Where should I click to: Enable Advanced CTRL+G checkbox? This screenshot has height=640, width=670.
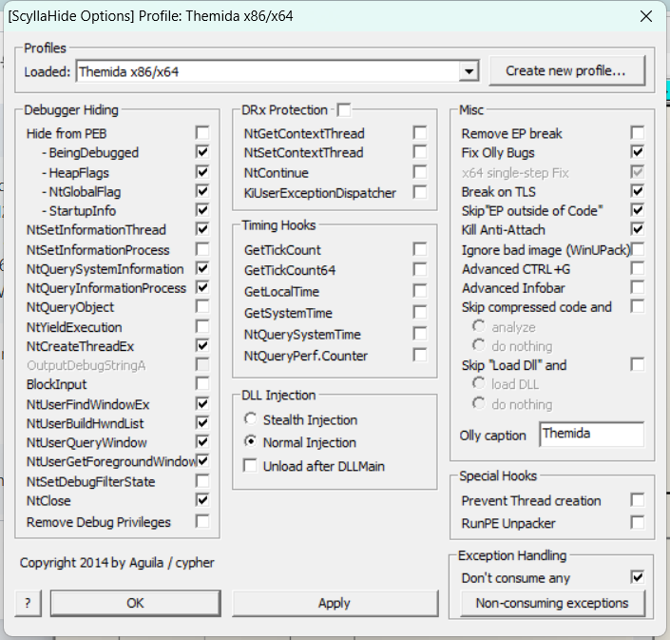pos(638,268)
